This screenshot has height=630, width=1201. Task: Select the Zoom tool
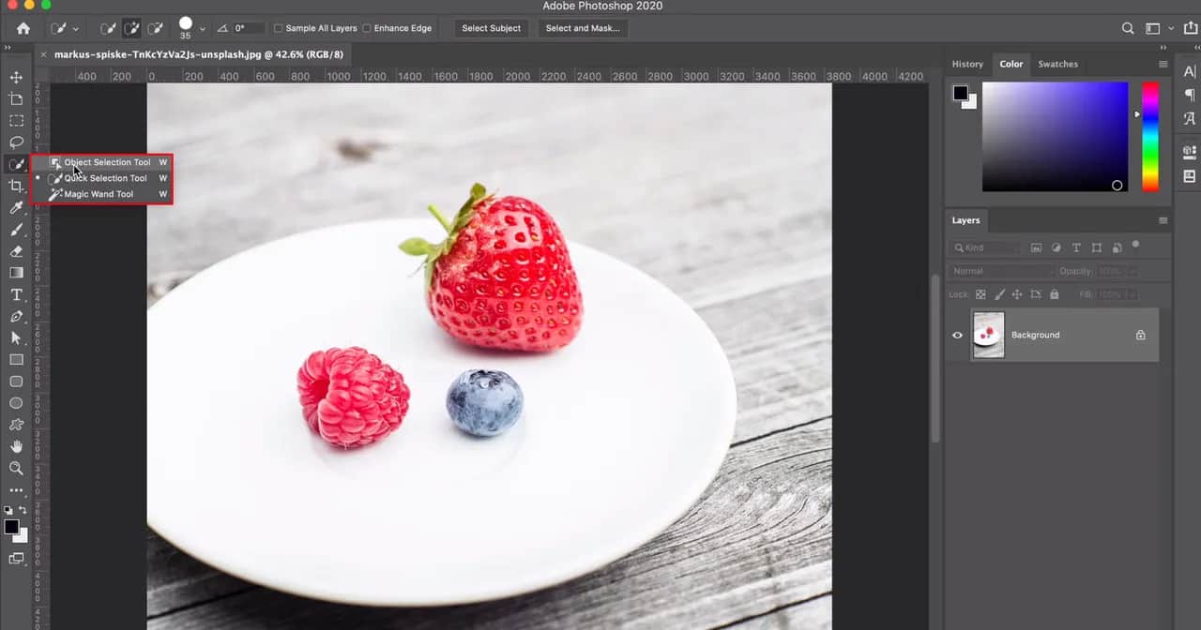coord(15,468)
